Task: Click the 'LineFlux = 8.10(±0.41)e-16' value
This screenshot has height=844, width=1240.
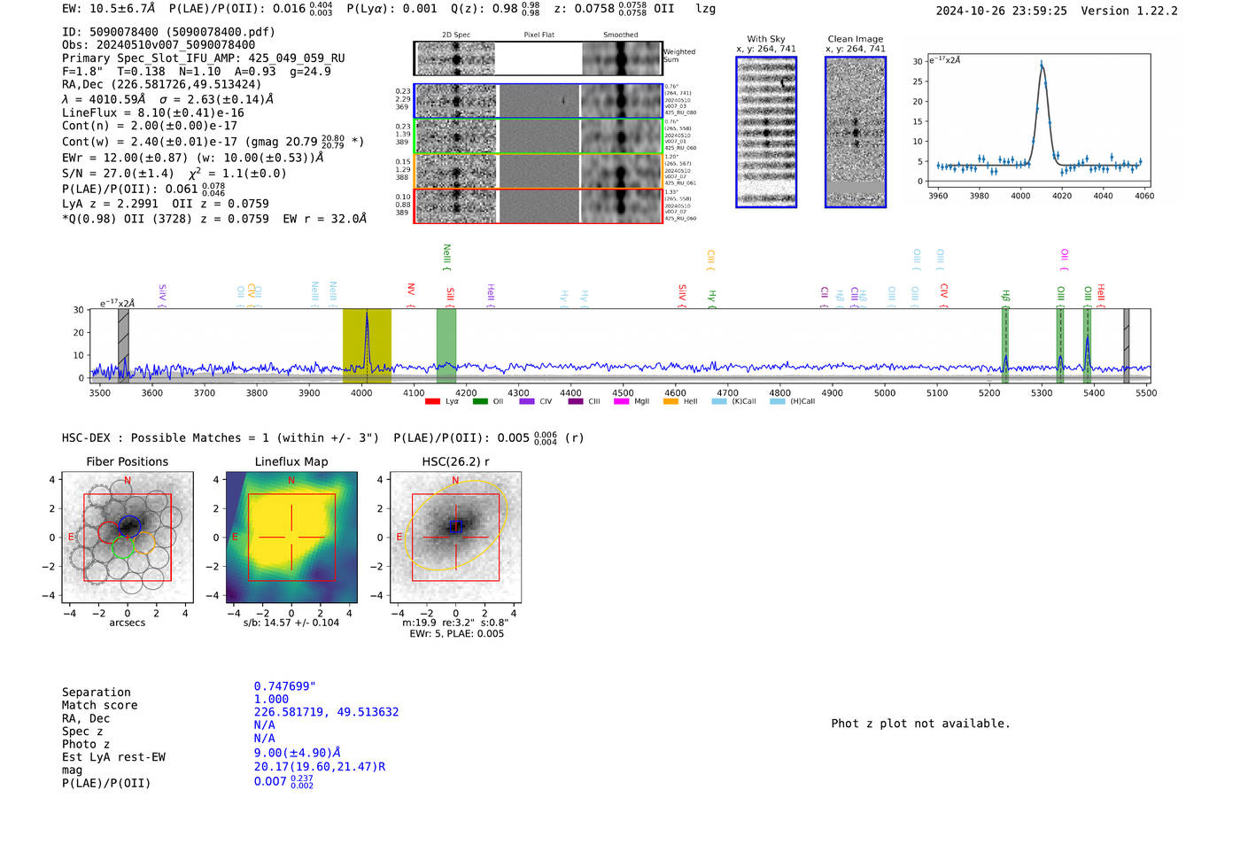Action: click(x=153, y=113)
